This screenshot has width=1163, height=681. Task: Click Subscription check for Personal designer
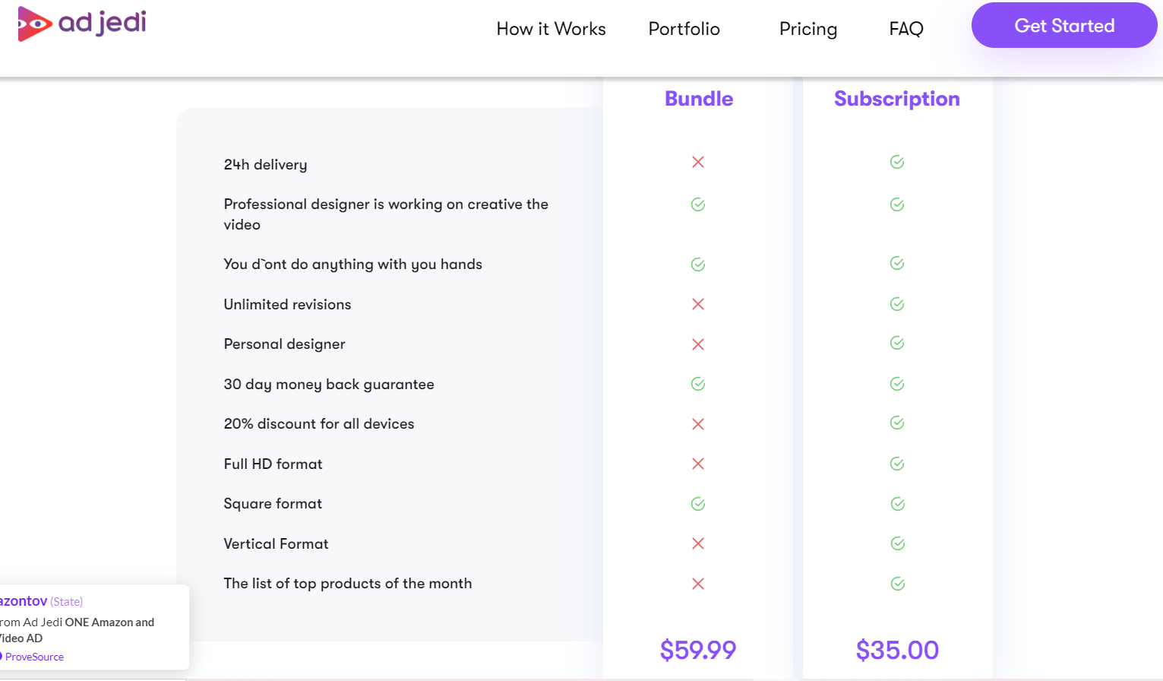(897, 343)
